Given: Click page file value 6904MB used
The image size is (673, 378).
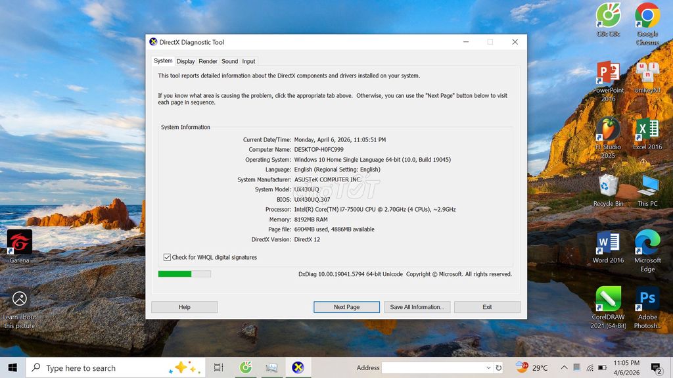Looking at the screenshot, I should (335, 229).
